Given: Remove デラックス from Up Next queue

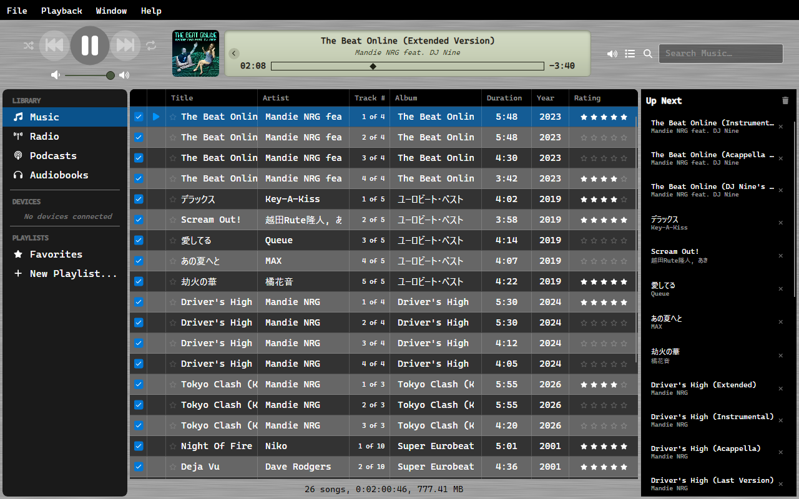Looking at the screenshot, I should pyautogui.click(x=780, y=223).
